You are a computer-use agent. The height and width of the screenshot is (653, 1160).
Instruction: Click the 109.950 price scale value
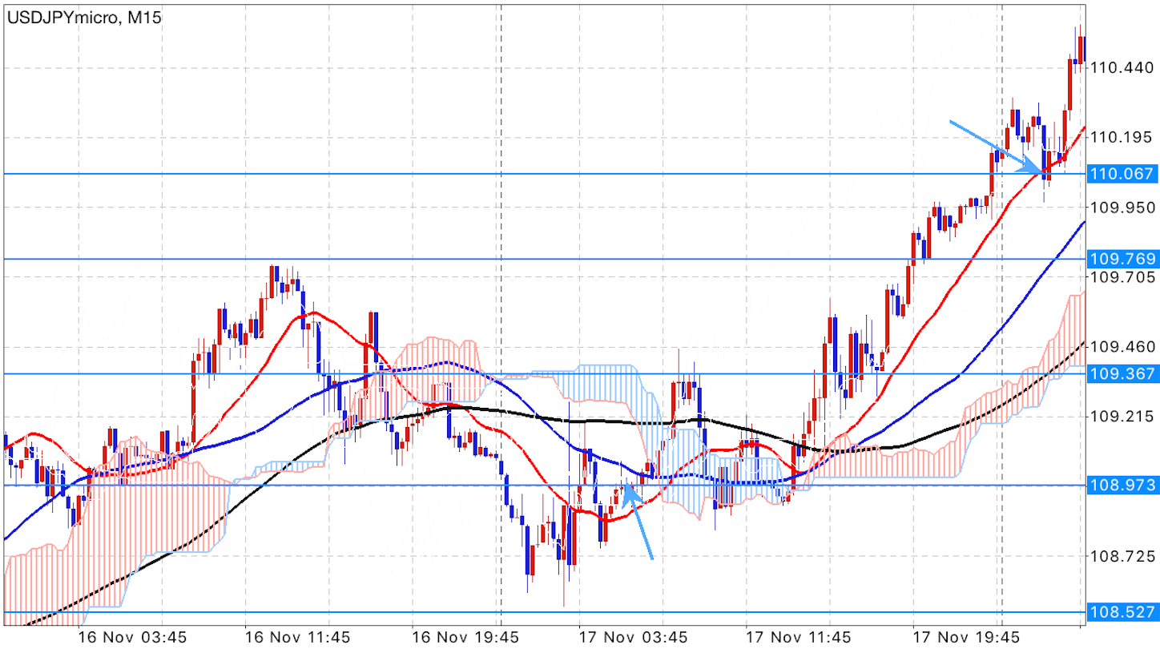(1122, 208)
